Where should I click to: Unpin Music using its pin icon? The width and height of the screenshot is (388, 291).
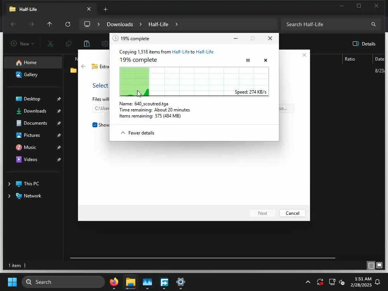59,147
